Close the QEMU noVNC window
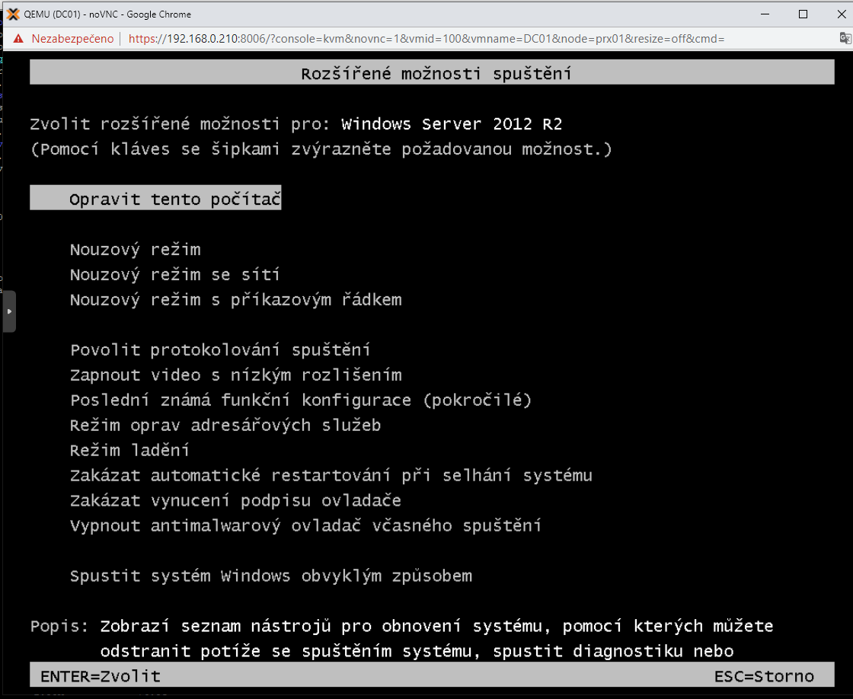853x699 pixels. click(836, 14)
